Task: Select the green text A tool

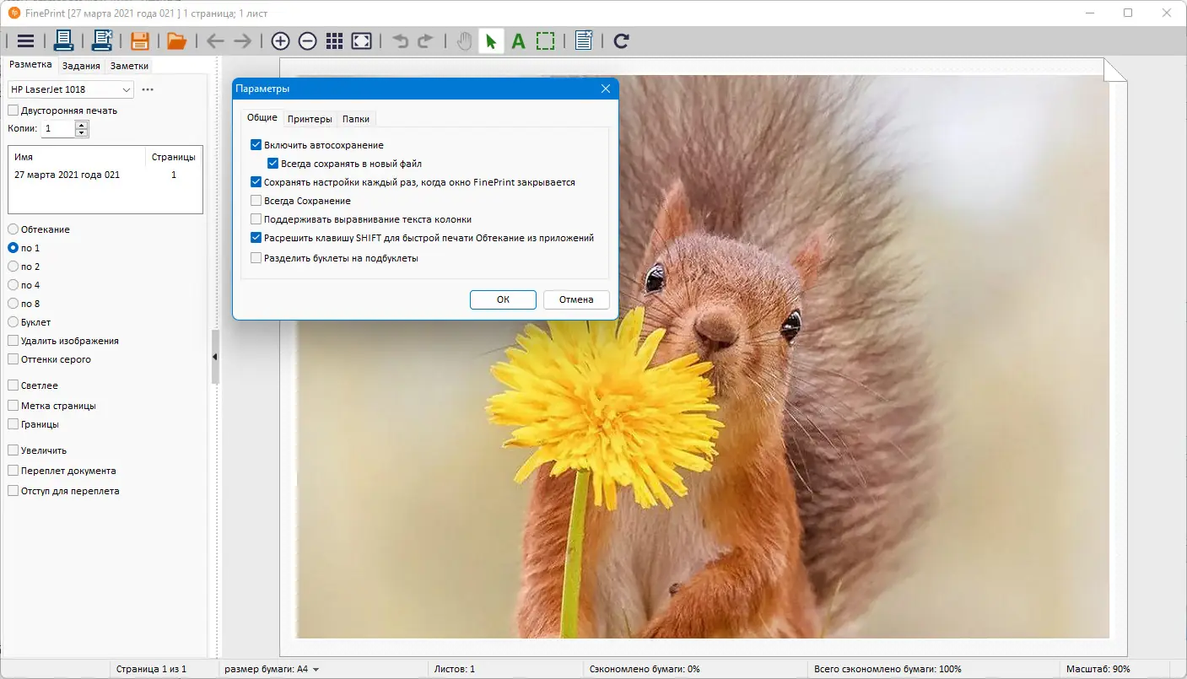Action: [x=518, y=40]
